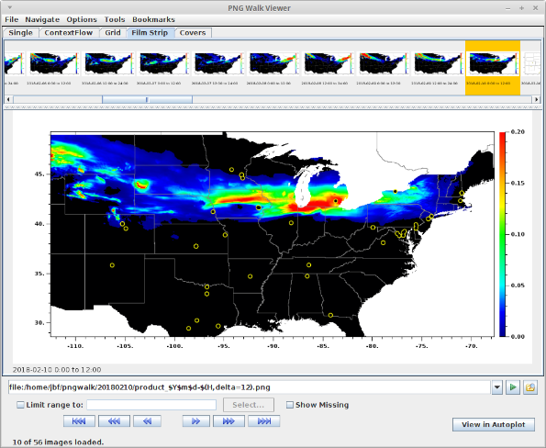This screenshot has width=546, height=448.
Task: Go to next image (double right arrow)
Action: point(196,421)
